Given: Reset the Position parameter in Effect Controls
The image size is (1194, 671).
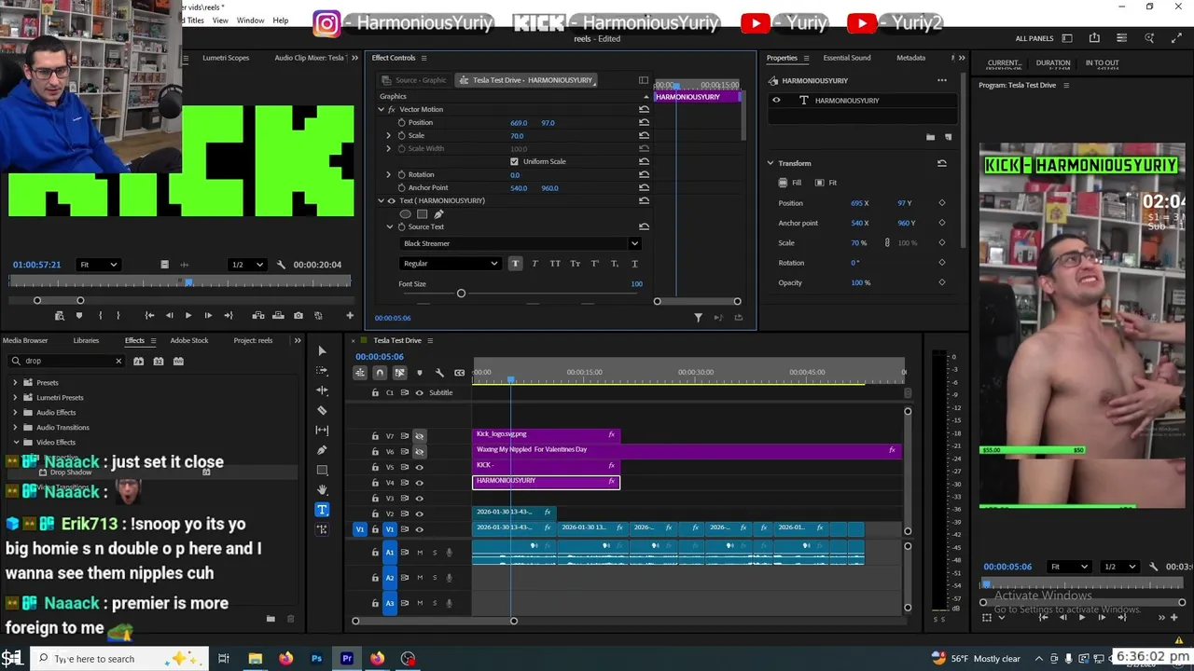Looking at the screenshot, I should [644, 122].
